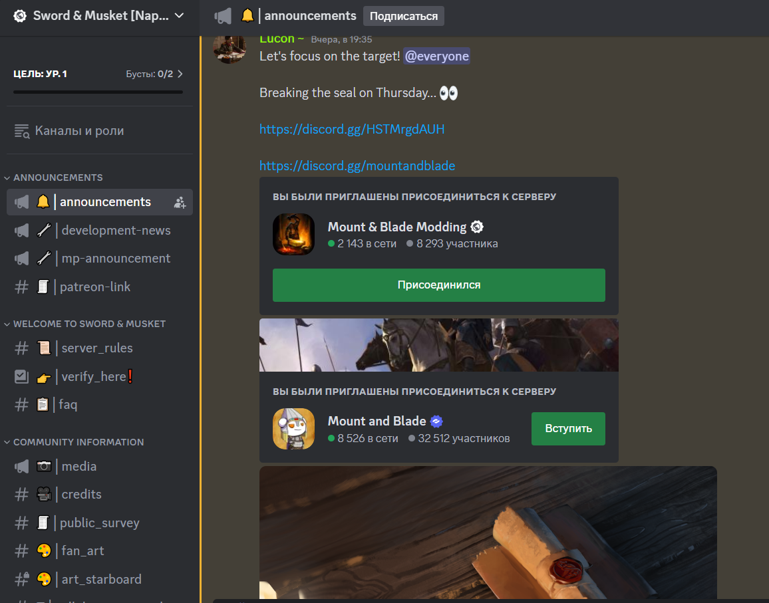769x603 pixels.
Task: Click the hash icon beside patreon-link
Action: pyautogui.click(x=21, y=287)
